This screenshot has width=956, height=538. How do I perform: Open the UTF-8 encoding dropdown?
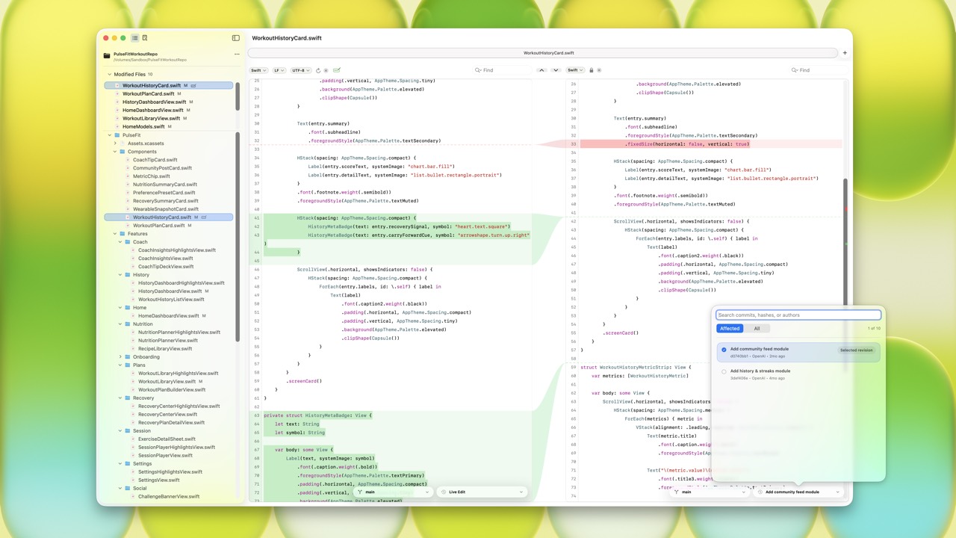(x=301, y=70)
